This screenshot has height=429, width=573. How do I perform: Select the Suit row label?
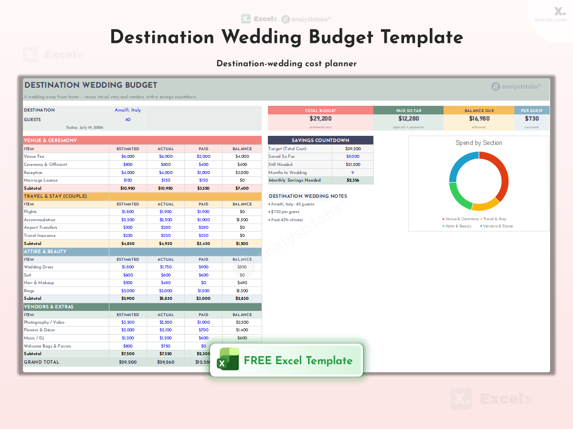click(x=66, y=275)
